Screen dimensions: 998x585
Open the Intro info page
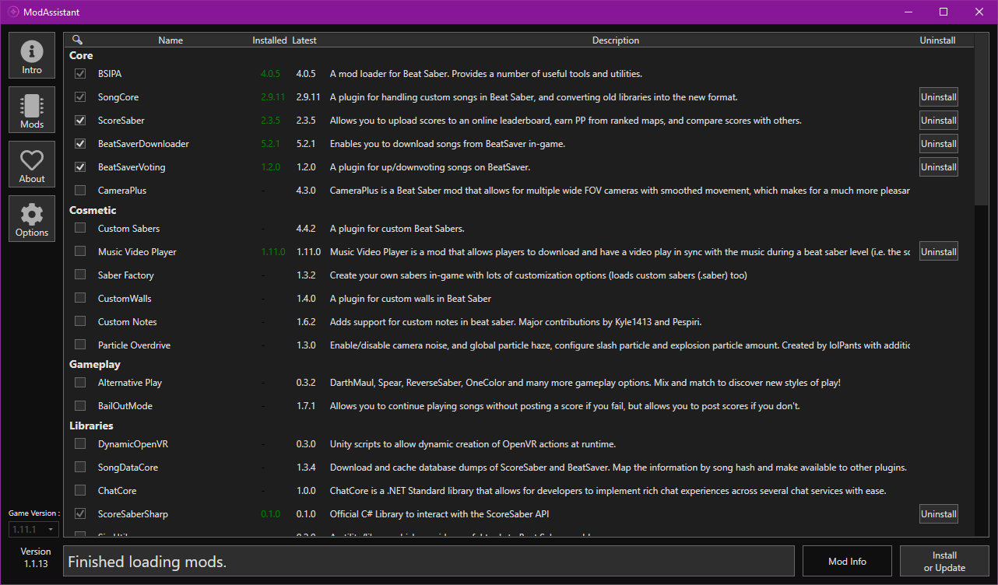tap(32, 55)
